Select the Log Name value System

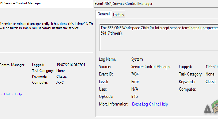137,59
